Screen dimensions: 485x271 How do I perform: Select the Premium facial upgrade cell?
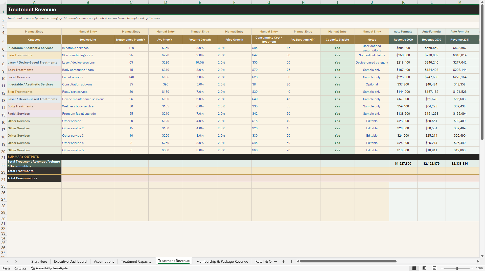click(88, 114)
